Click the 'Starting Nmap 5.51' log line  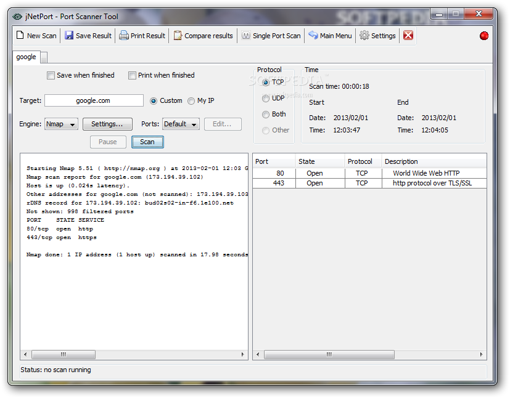click(137, 168)
